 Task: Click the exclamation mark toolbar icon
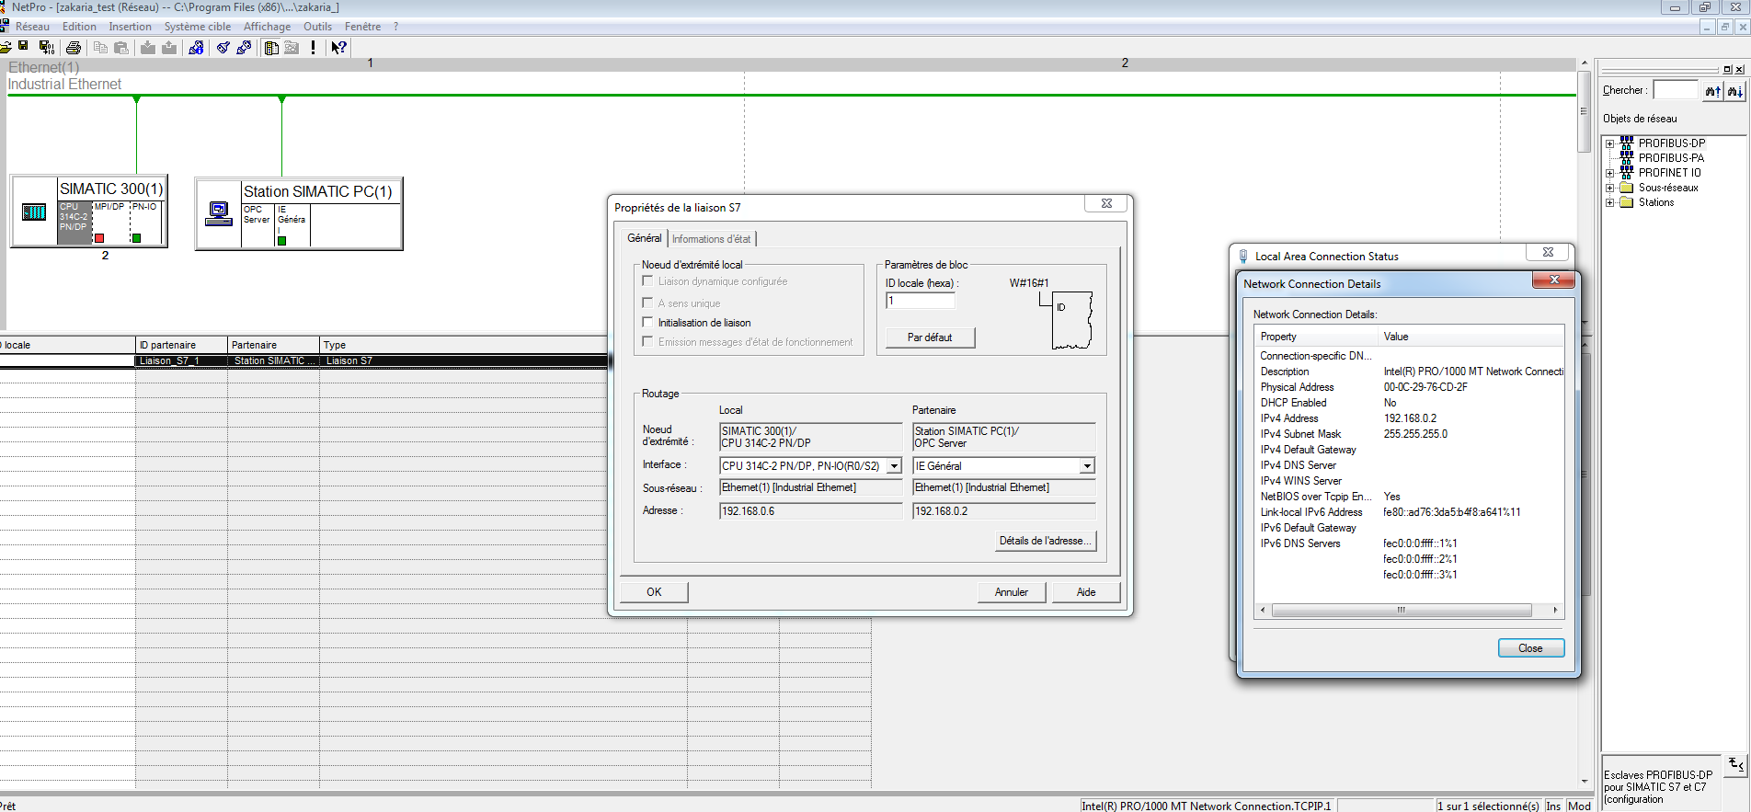point(314,47)
